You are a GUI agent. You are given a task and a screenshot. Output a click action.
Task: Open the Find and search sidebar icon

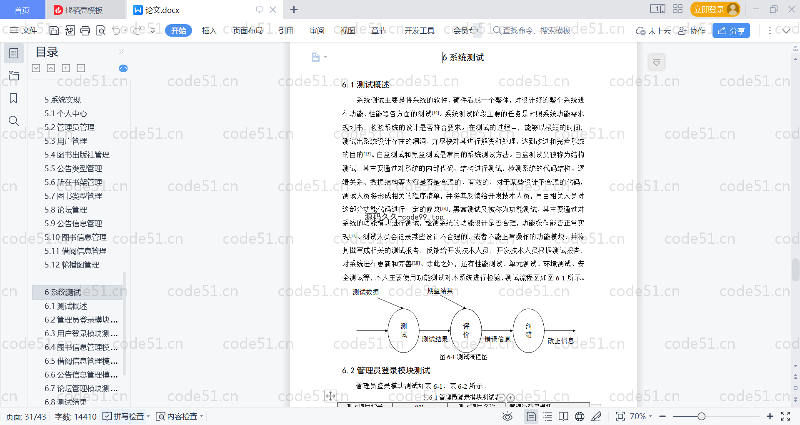coord(14,121)
